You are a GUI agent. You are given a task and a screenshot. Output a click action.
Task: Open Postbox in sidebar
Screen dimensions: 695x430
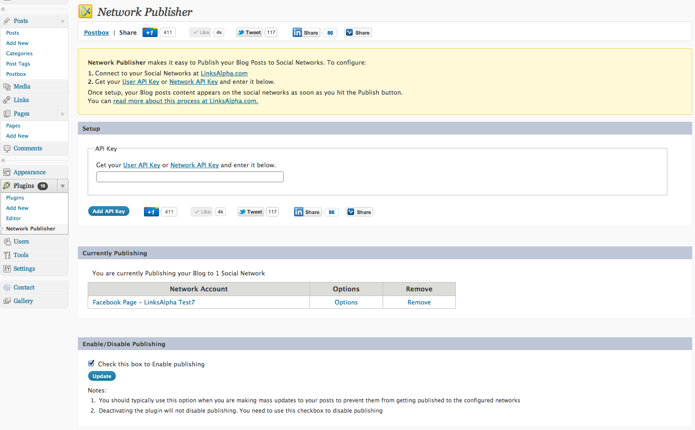[16, 74]
